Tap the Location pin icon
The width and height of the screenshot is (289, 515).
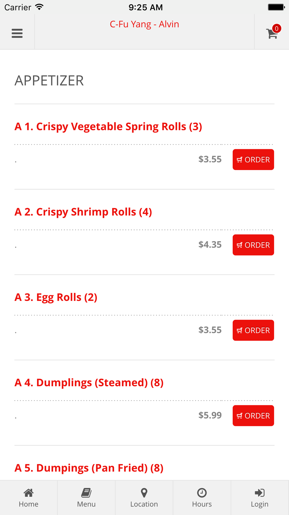coord(144,493)
